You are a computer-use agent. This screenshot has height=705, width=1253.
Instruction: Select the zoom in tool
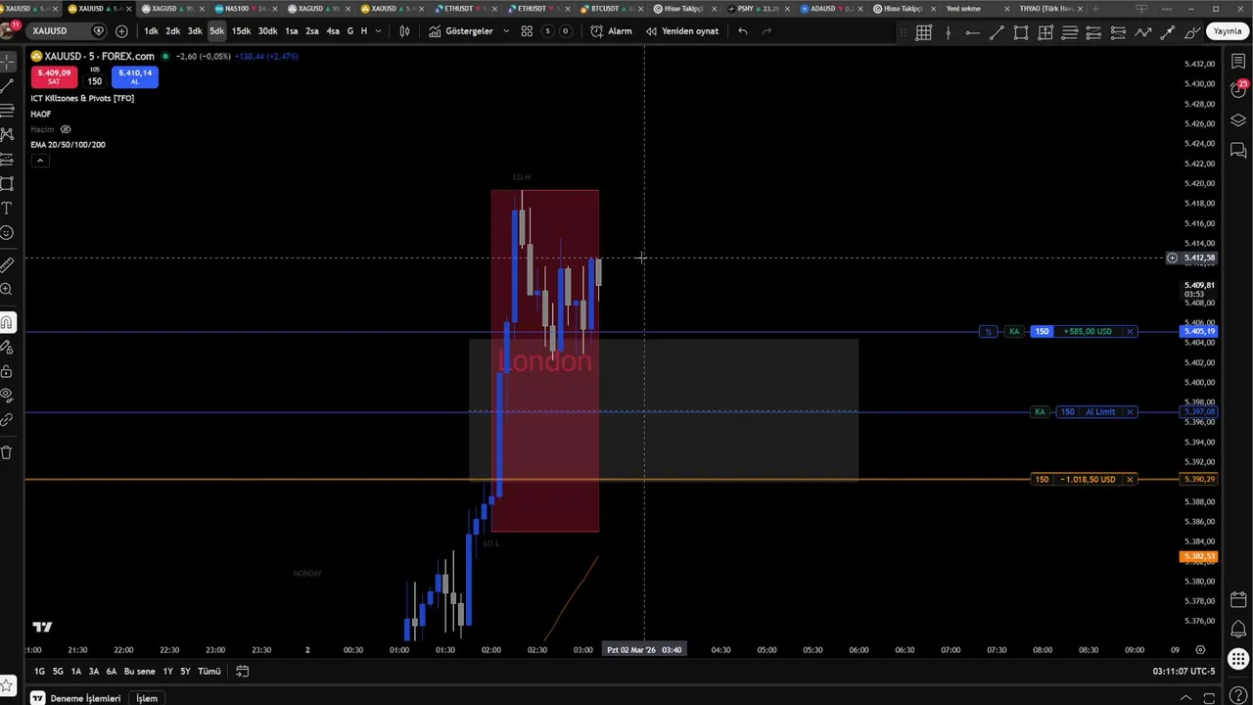click(7, 290)
